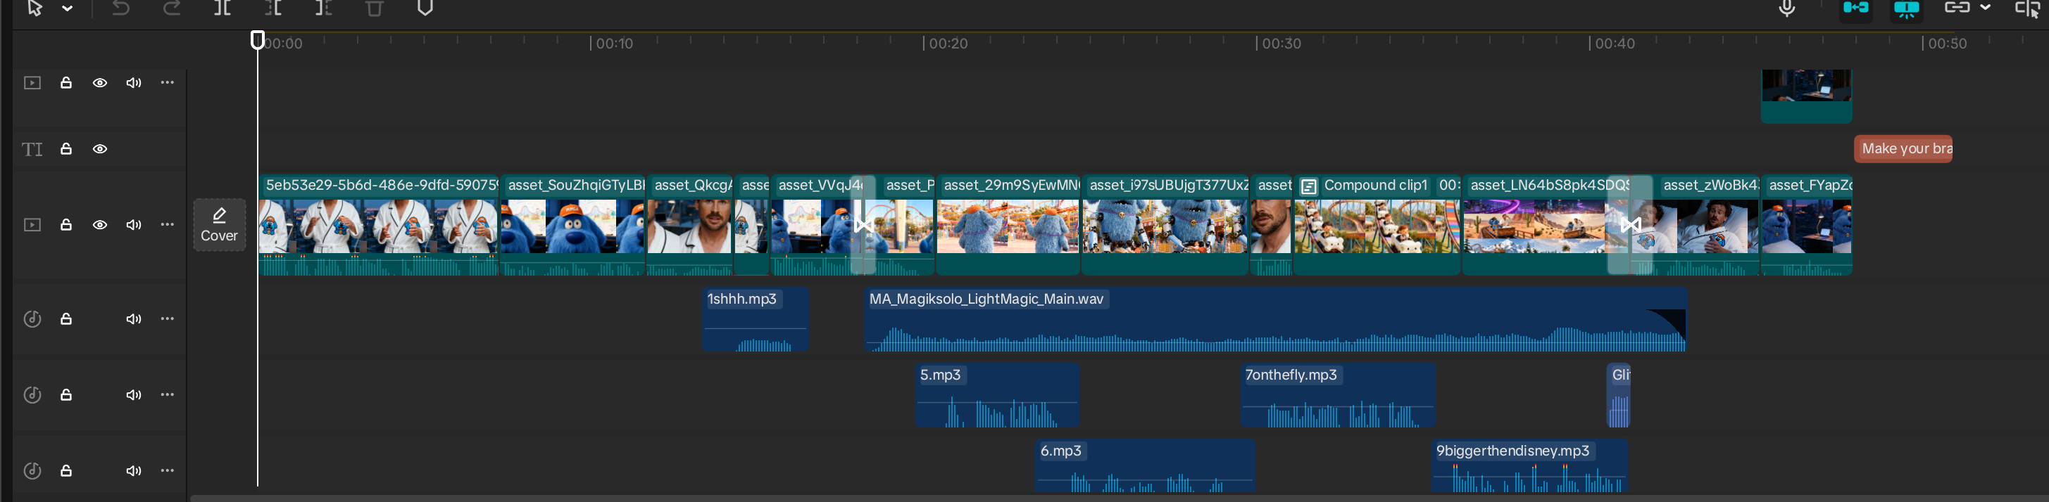Lock the text track
Screen dimensions: 2049x502
[x=66, y=148]
